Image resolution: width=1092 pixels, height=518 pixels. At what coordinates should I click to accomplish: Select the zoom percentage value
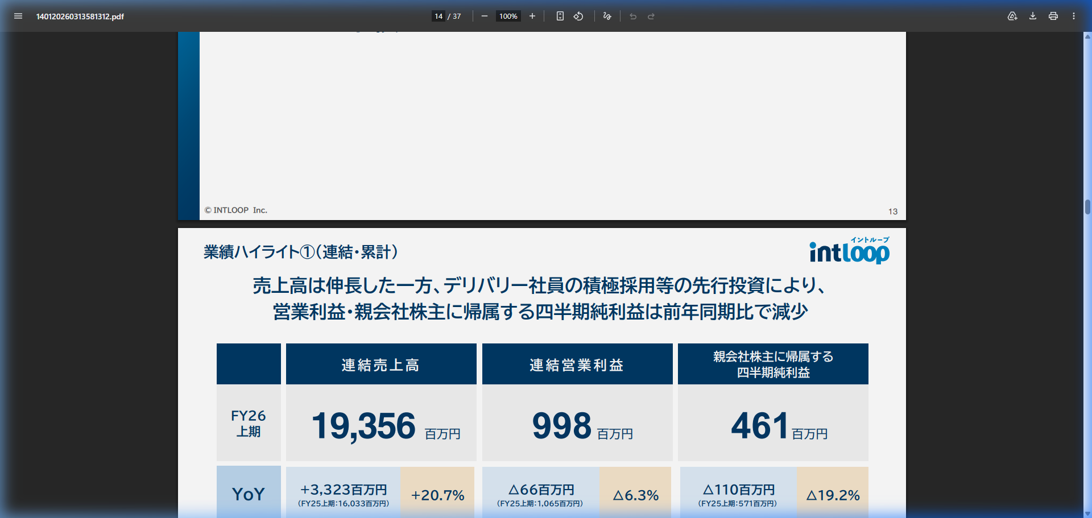coord(508,16)
